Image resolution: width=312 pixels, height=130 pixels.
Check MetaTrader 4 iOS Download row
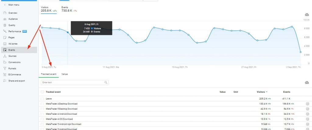click(x=42, y=119)
